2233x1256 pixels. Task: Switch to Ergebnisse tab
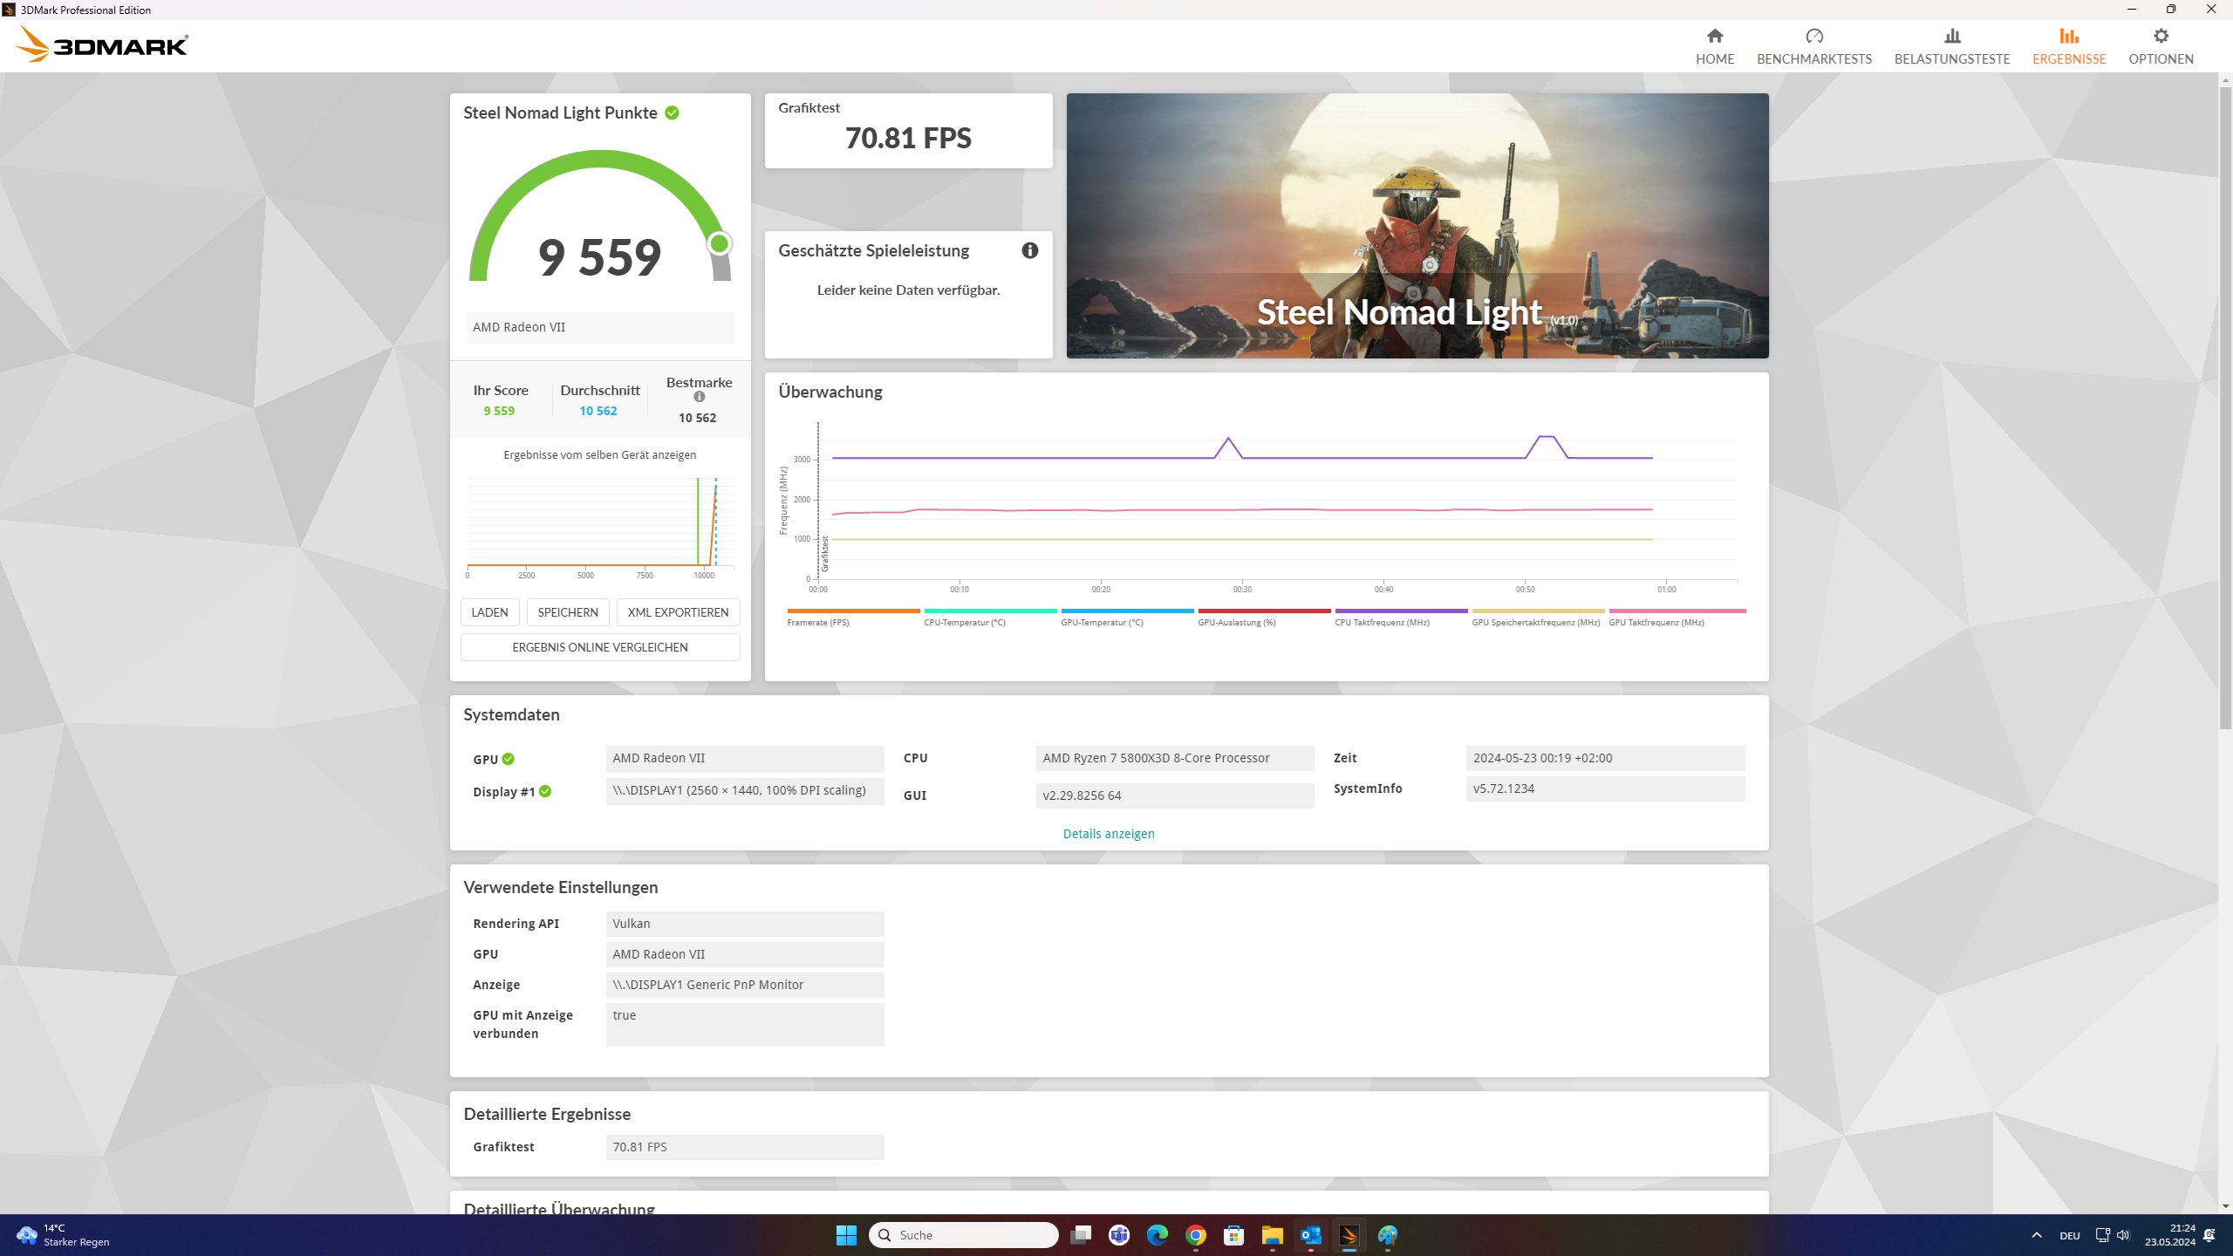point(2069,45)
